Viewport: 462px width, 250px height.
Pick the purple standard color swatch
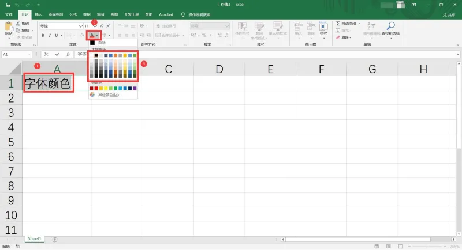click(135, 88)
